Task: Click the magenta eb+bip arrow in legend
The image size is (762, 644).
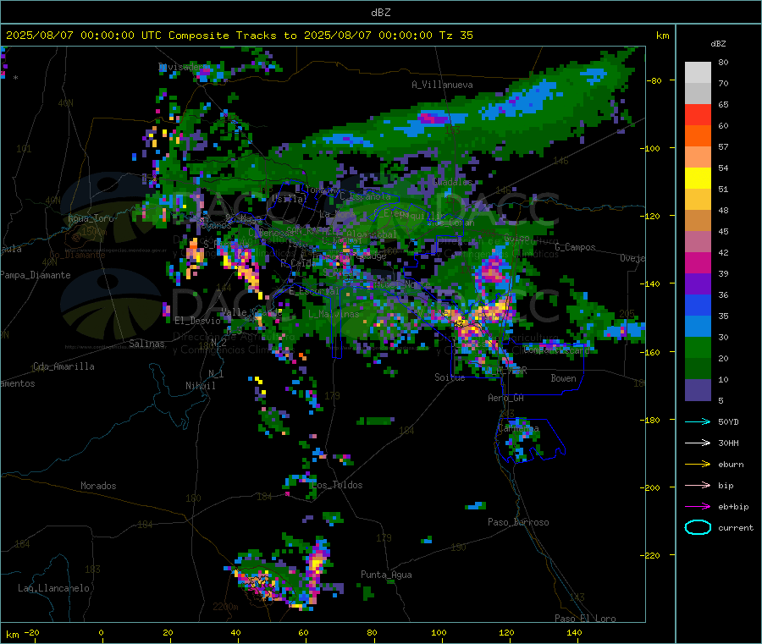Action: (x=698, y=507)
